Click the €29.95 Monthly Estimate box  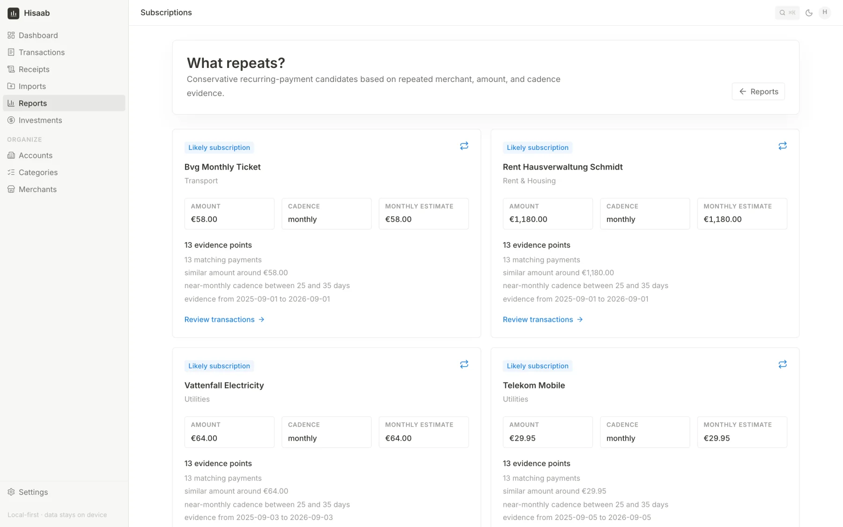(742, 432)
